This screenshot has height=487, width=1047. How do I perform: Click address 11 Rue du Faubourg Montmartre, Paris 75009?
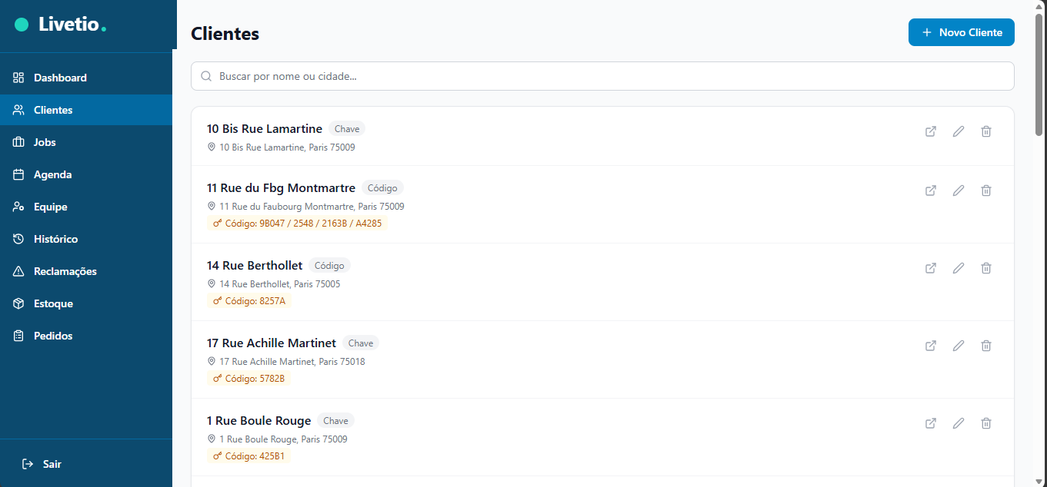tap(312, 207)
